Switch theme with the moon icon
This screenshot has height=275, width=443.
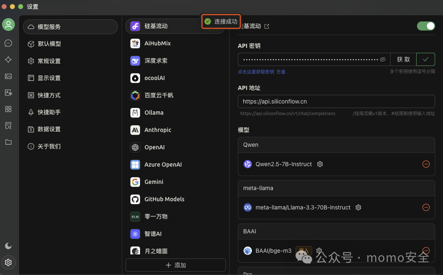8,246
